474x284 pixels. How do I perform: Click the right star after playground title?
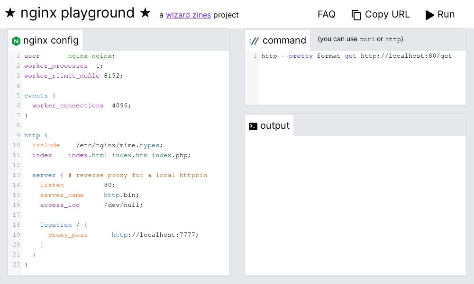click(144, 13)
